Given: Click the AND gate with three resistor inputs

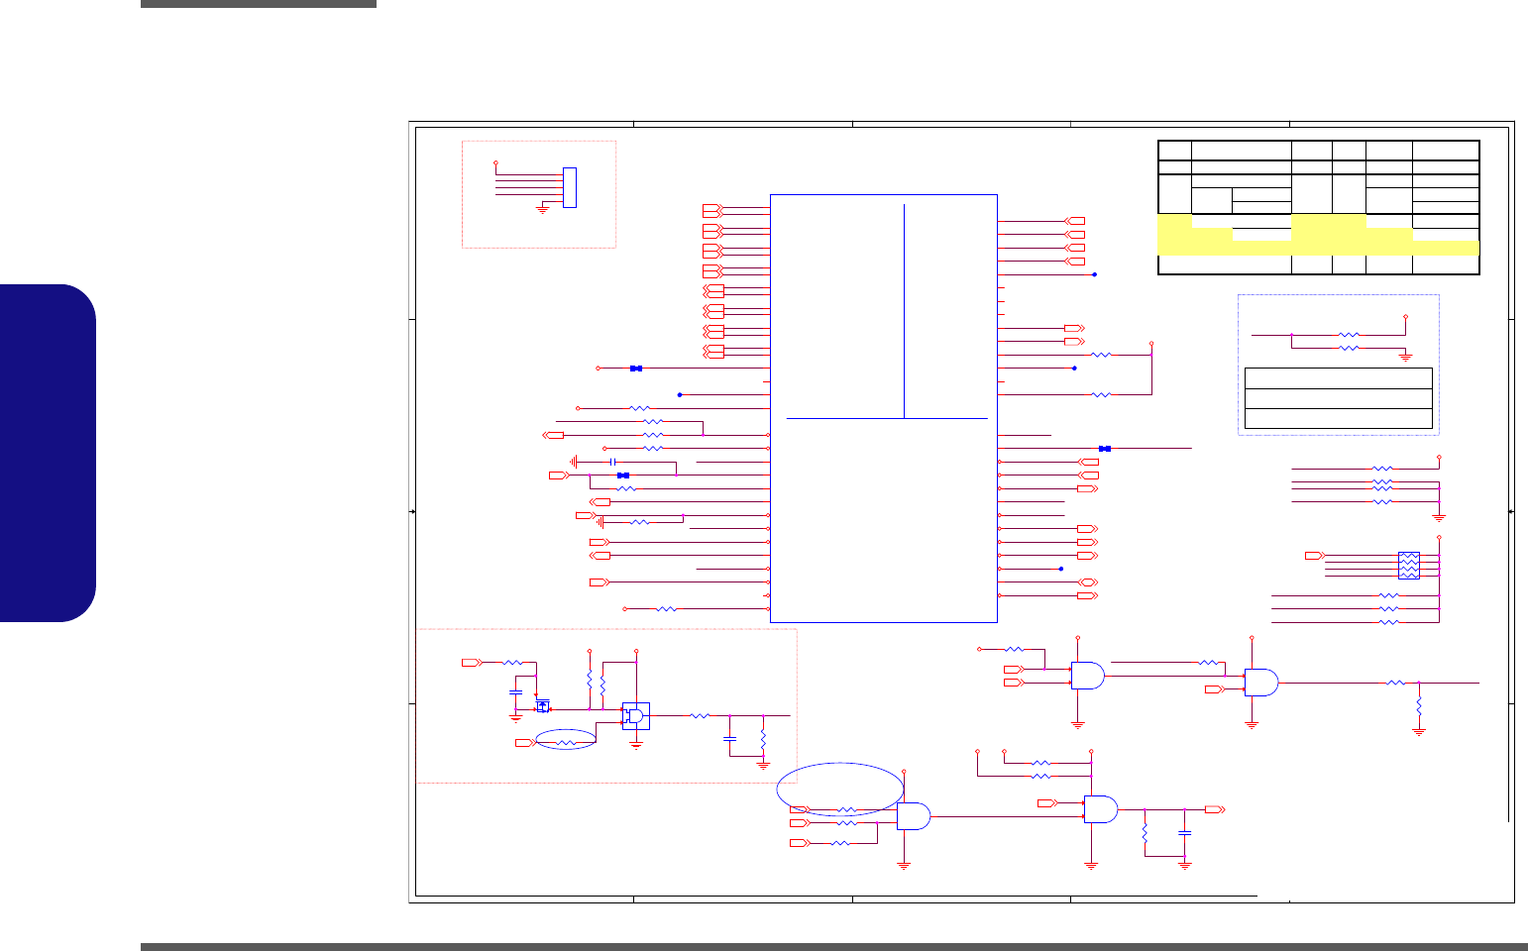Looking at the screenshot, I should 913,816.
